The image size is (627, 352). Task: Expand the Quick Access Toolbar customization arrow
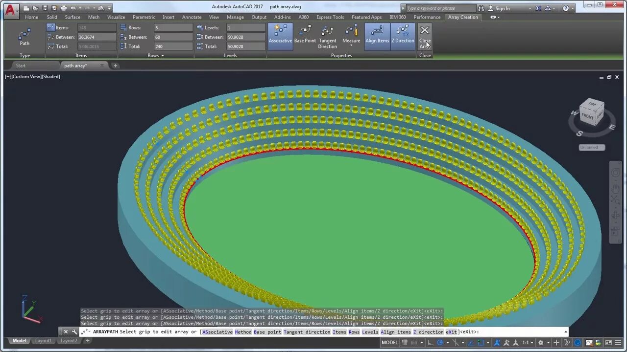pos(110,8)
